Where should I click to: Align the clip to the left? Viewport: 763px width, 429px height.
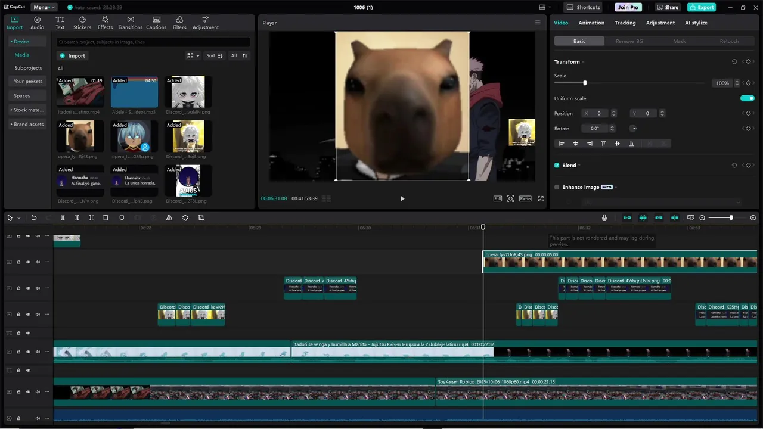(562, 144)
